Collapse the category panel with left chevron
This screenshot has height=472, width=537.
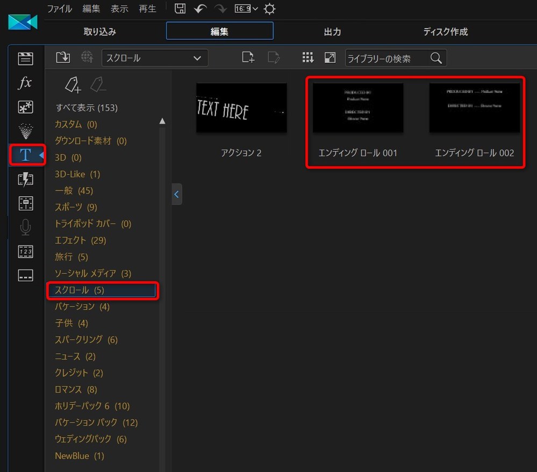tap(177, 194)
